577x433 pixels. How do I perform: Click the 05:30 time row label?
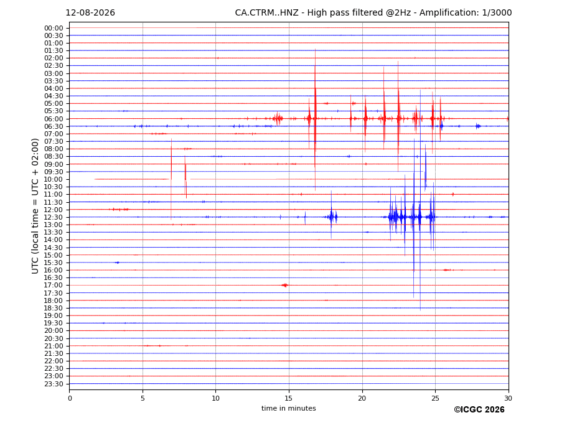click(x=54, y=111)
